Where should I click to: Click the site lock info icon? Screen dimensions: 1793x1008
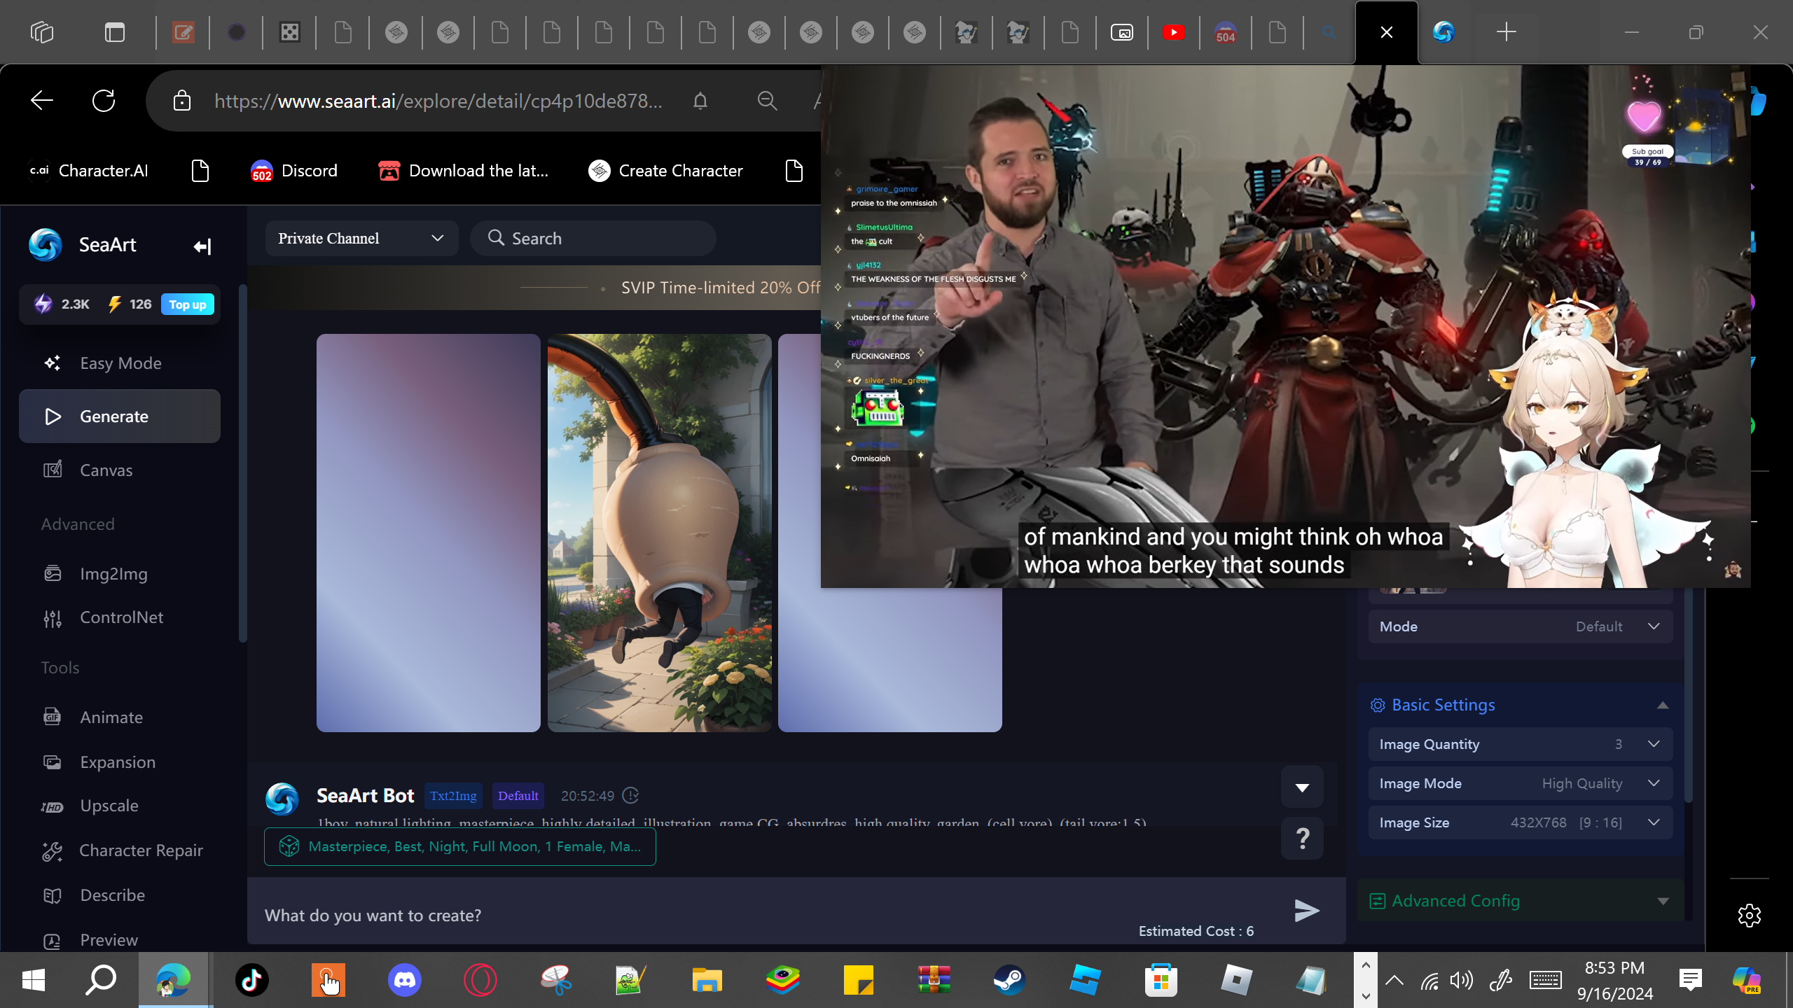point(182,101)
